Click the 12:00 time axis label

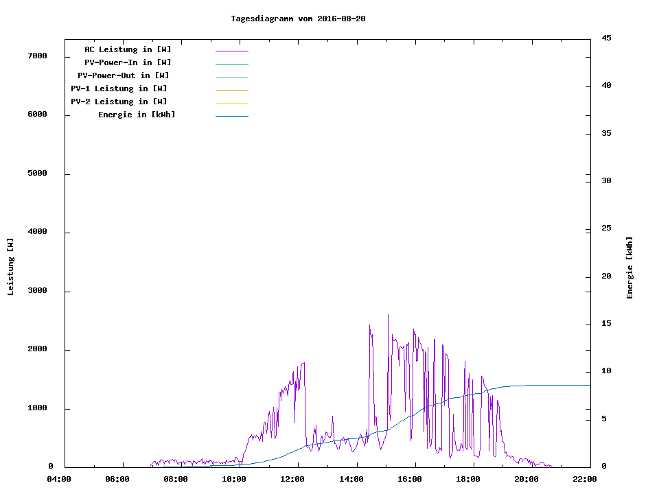click(x=292, y=479)
